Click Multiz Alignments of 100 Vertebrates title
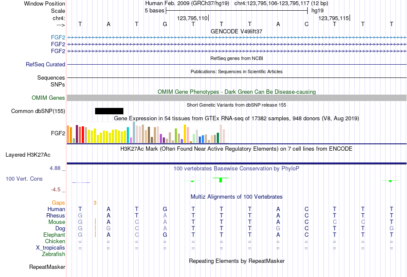This screenshot has height=277, width=407. (236, 197)
